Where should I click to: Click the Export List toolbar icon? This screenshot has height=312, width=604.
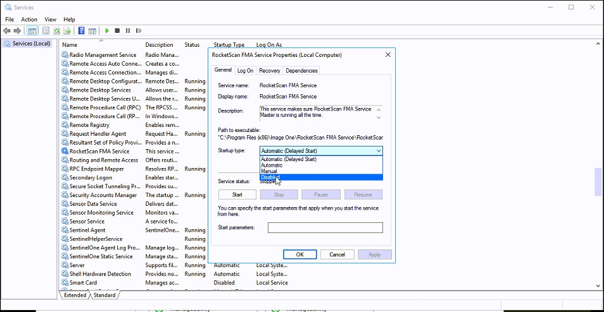(x=67, y=31)
